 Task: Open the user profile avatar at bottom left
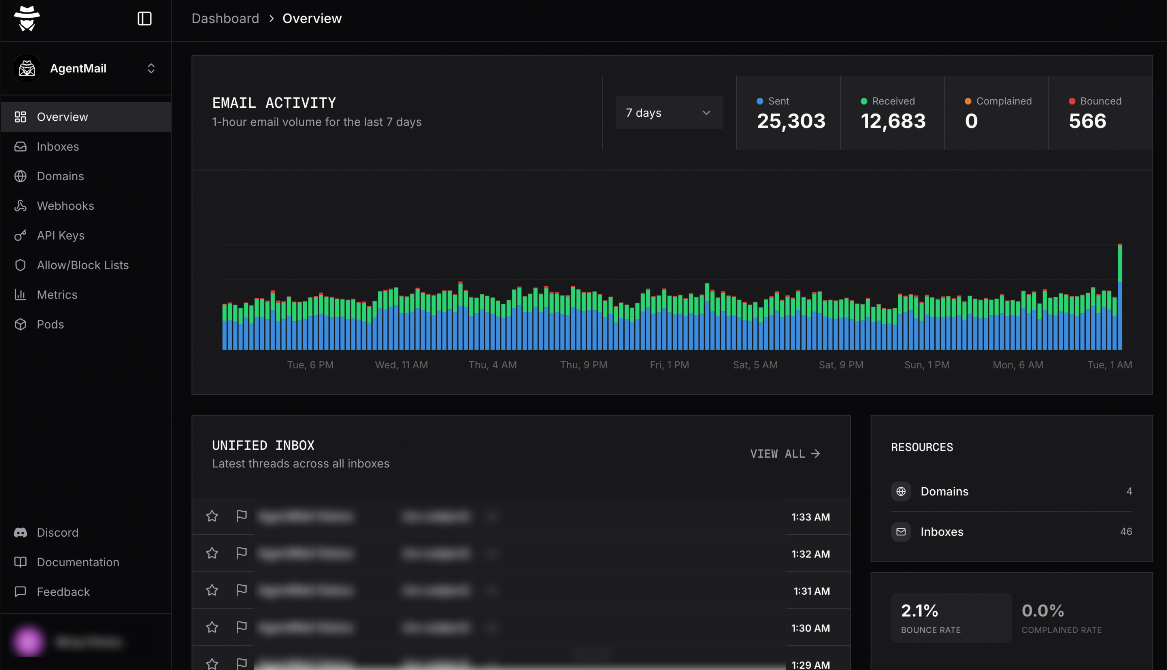[x=28, y=641]
